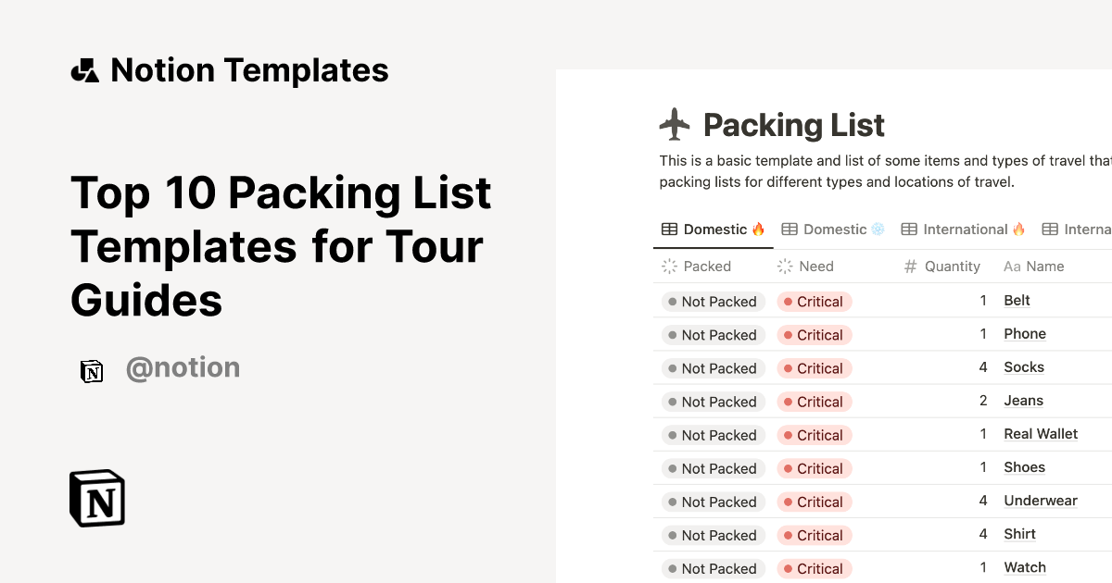Open the Jeans item page
The image size is (1112, 583).
tap(1023, 400)
